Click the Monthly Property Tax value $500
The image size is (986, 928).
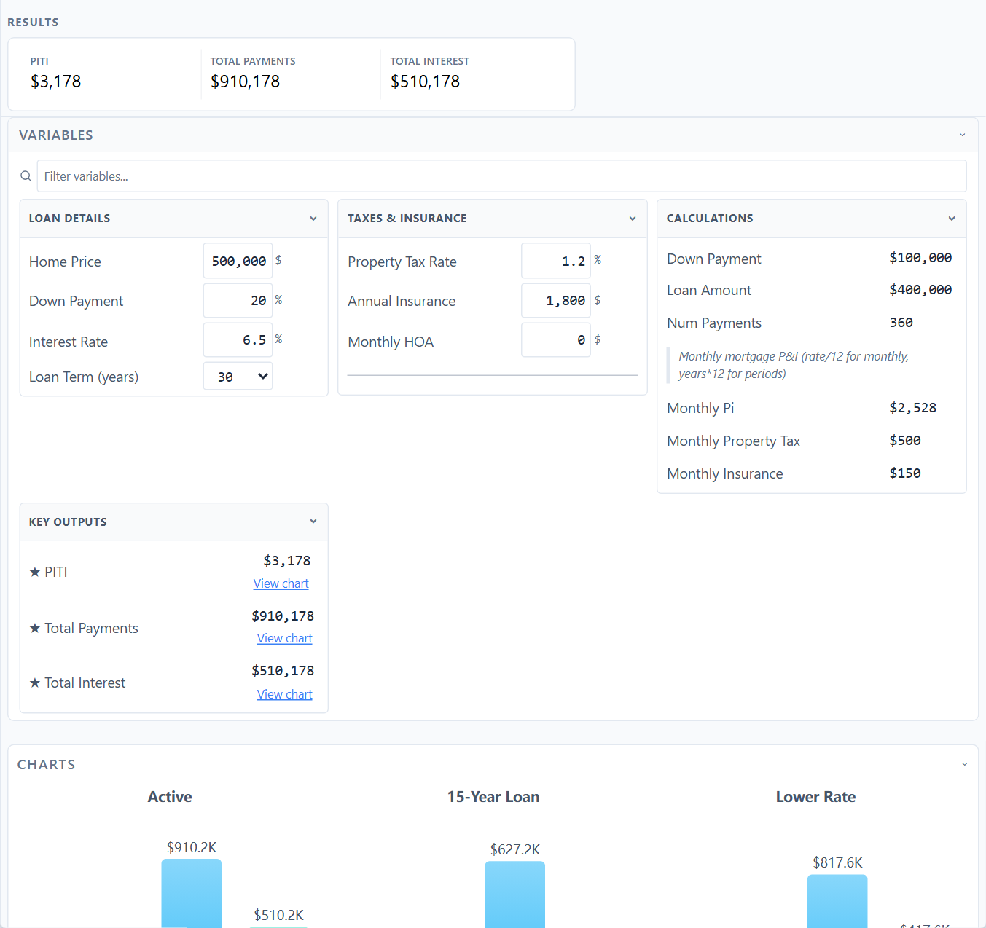point(905,441)
